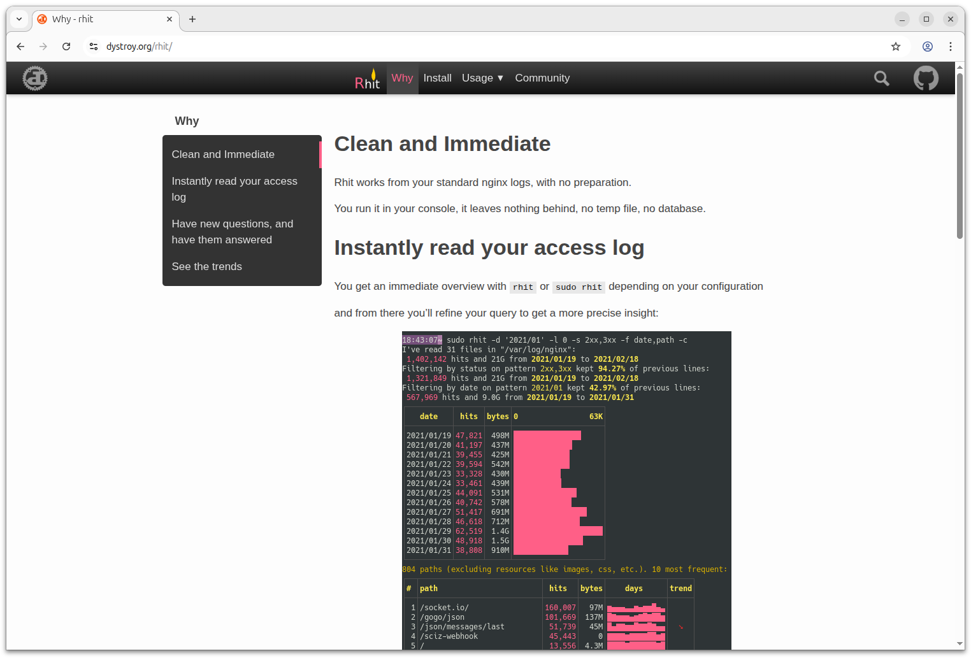
Task: Select the Why nav item
Action: point(402,78)
